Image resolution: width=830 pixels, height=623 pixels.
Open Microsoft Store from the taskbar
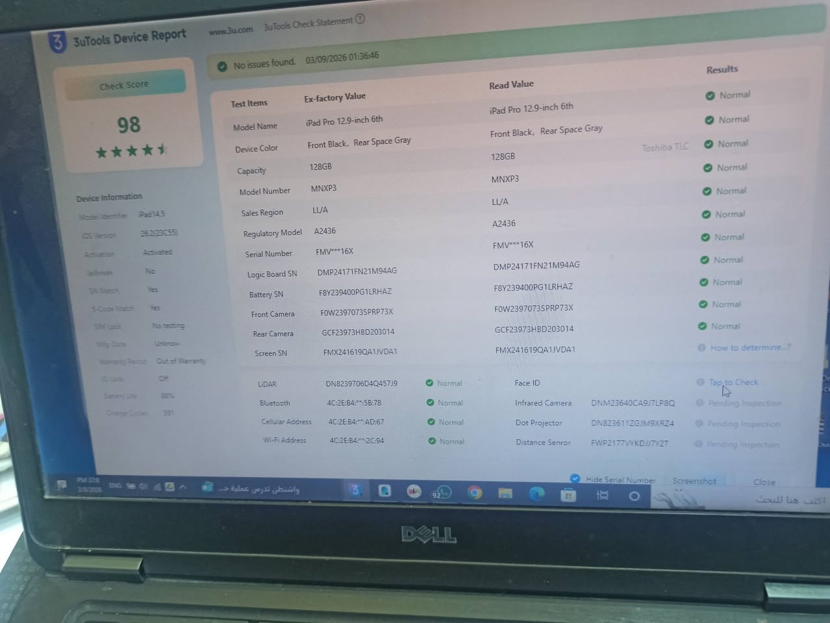pos(568,495)
